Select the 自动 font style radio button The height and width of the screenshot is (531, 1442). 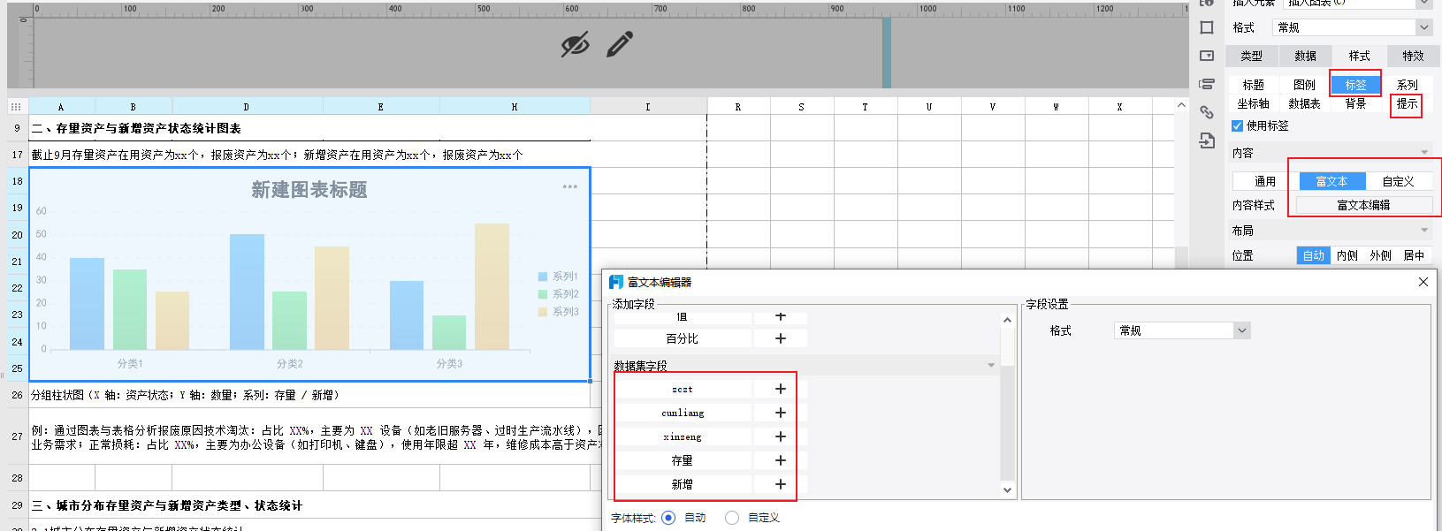668,518
